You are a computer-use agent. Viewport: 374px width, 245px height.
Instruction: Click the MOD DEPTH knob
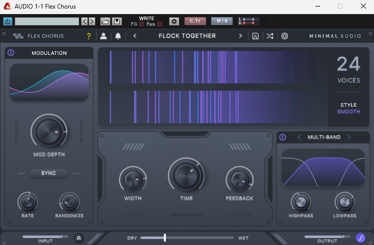click(49, 131)
